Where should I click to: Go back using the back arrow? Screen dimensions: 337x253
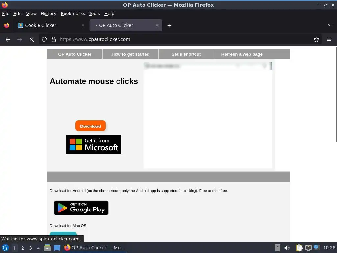(x=8, y=40)
